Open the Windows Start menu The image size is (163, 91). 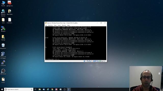2,89
